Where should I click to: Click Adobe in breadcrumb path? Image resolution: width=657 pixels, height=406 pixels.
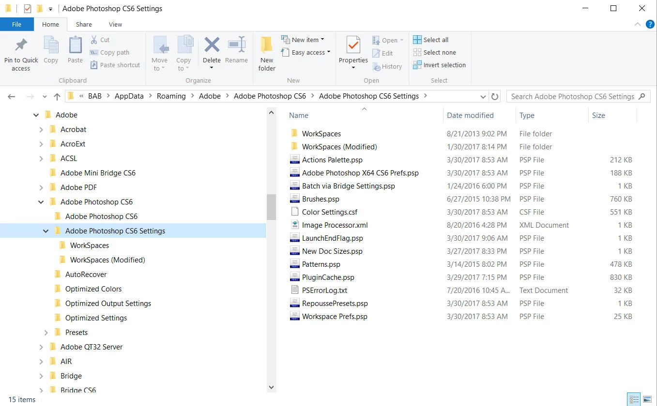pos(210,96)
